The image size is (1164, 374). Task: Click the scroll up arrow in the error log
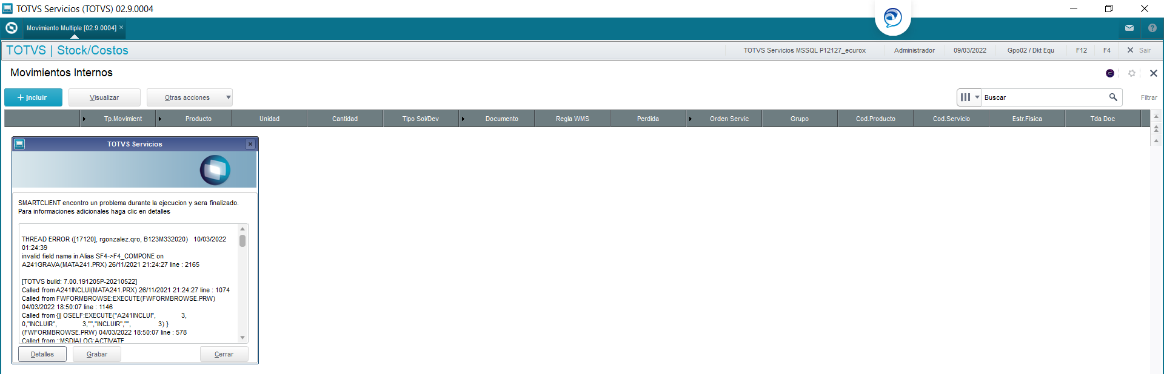pos(242,229)
